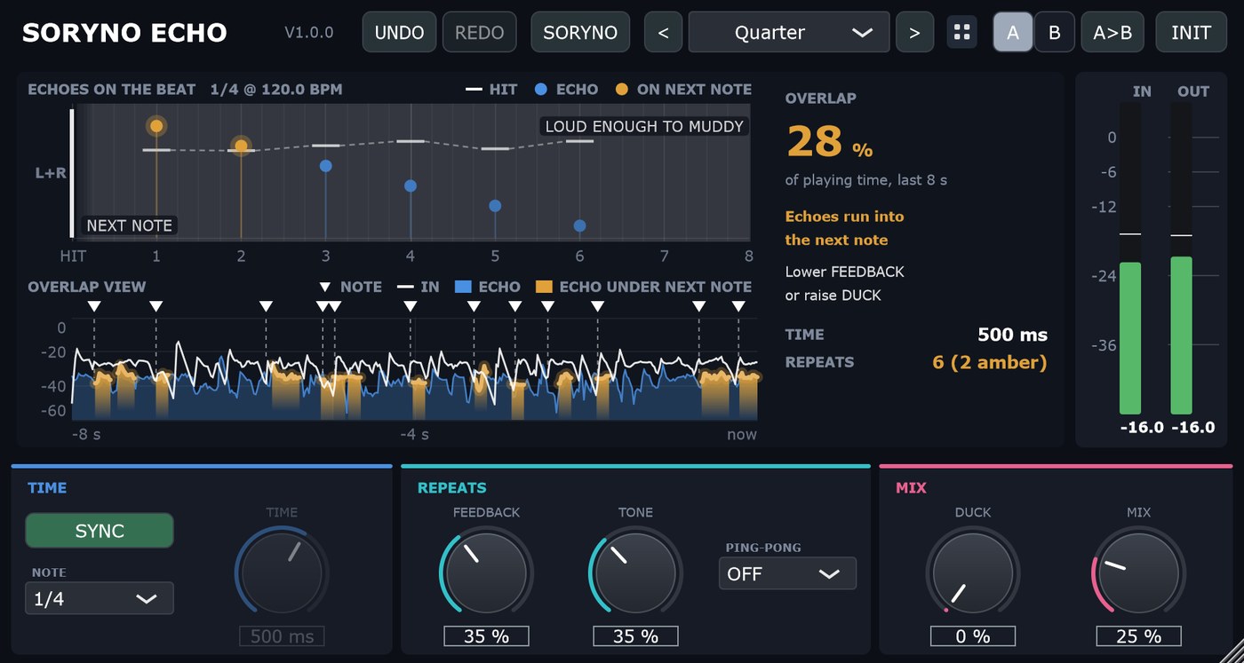Click the MIX value field 25 %
The image size is (1244, 663).
click(x=1138, y=635)
